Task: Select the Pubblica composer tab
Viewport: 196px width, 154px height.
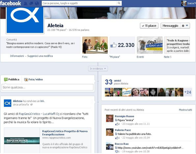Action: click(12, 79)
